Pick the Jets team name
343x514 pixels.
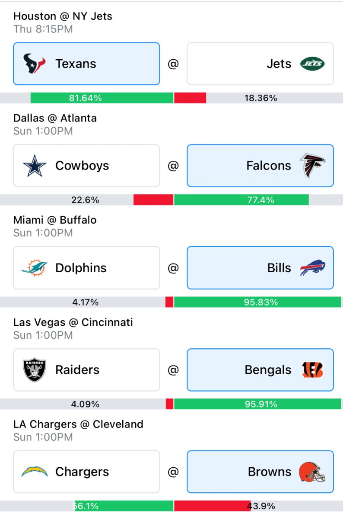(279, 64)
